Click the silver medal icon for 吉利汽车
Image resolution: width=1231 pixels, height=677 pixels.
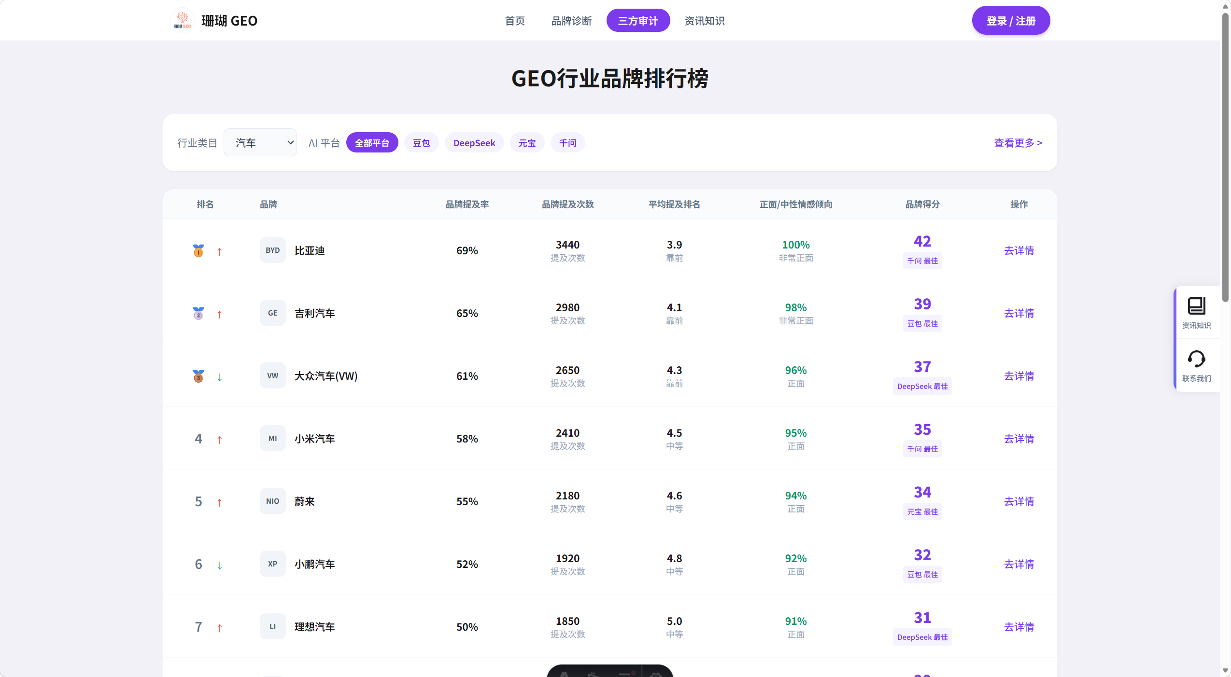tap(198, 313)
